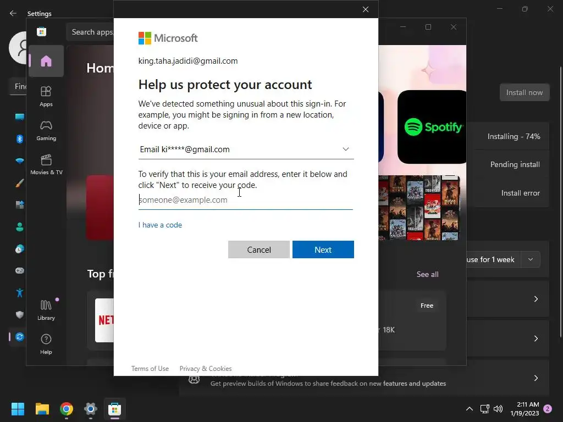Click Settings Find a setting search box
The image size is (563, 422).
(x=18, y=86)
